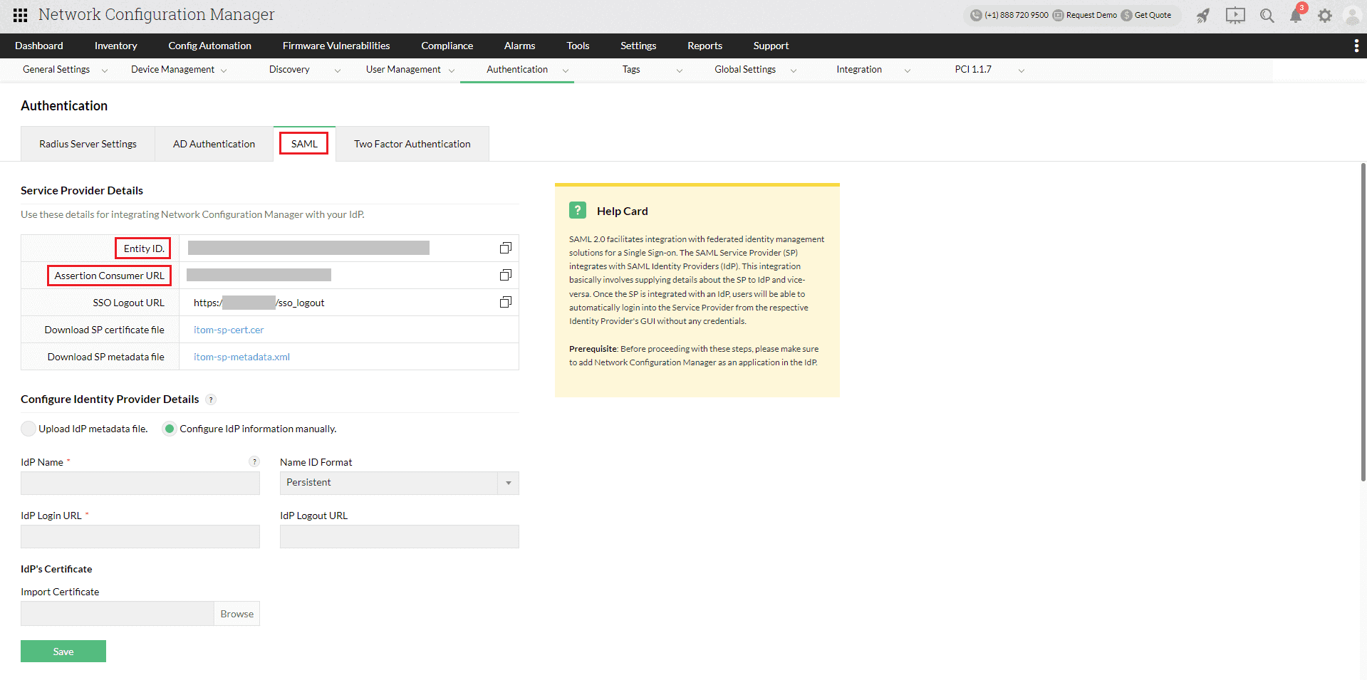The image size is (1367, 680).
Task: Switch to AD Authentication tab
Action: [x=214, y=144]
